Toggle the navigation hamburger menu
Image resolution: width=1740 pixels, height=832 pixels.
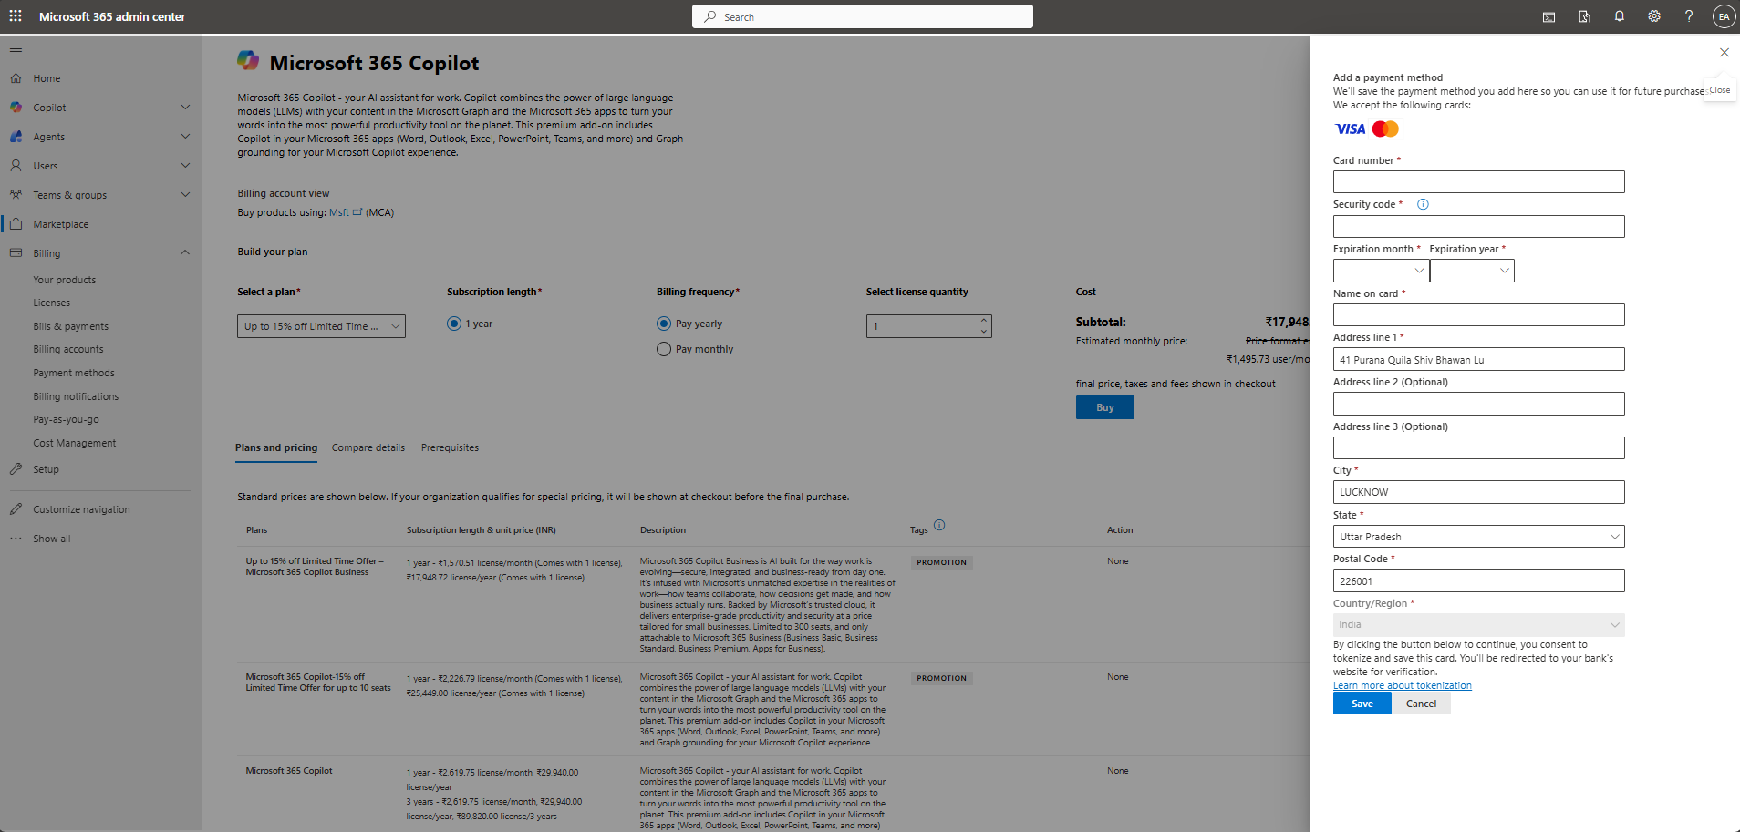pyautogui.click(x=16, y=49)
